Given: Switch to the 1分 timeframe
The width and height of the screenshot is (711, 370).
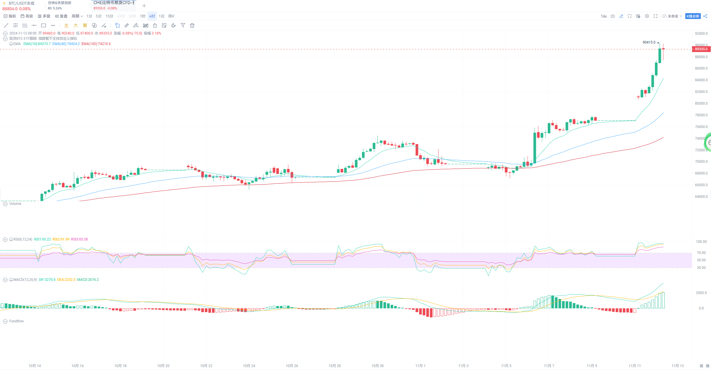Looking at the screenshot, I should (89, 16).
